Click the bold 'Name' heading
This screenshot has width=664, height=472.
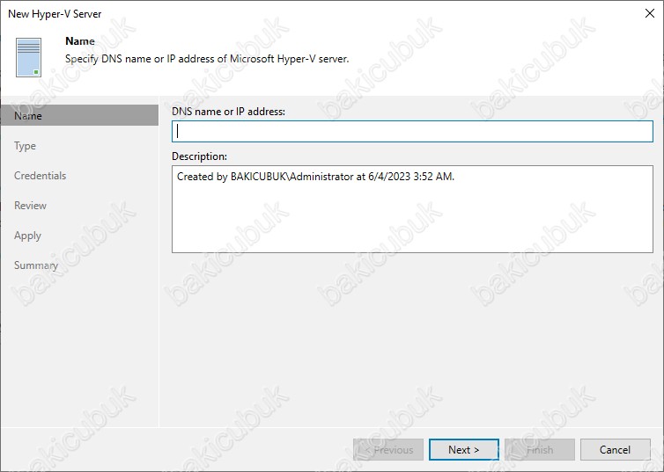(x=80, y=41)
